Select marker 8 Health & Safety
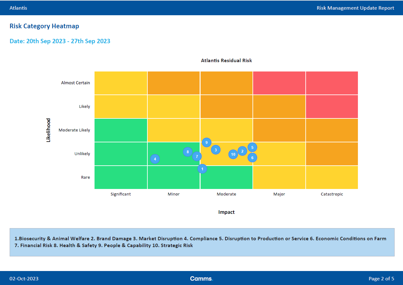Screen dimensions: 403x285 pyautogui.click(x=188, y=152)
